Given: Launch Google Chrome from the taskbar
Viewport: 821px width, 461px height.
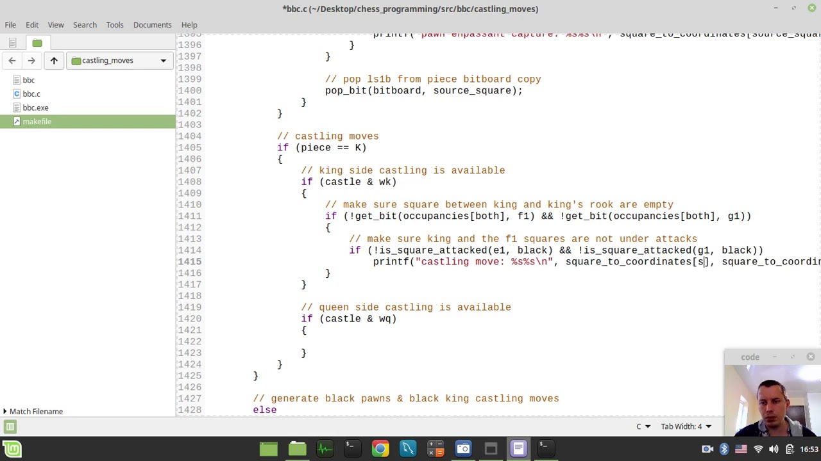Looking at the screenshot, I should point(380,449).
